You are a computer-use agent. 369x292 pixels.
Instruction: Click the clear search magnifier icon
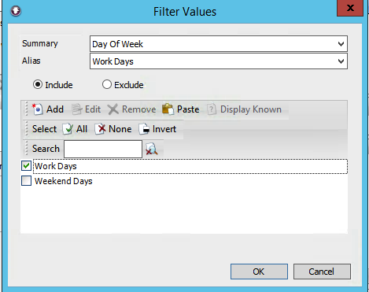point(152,149)
